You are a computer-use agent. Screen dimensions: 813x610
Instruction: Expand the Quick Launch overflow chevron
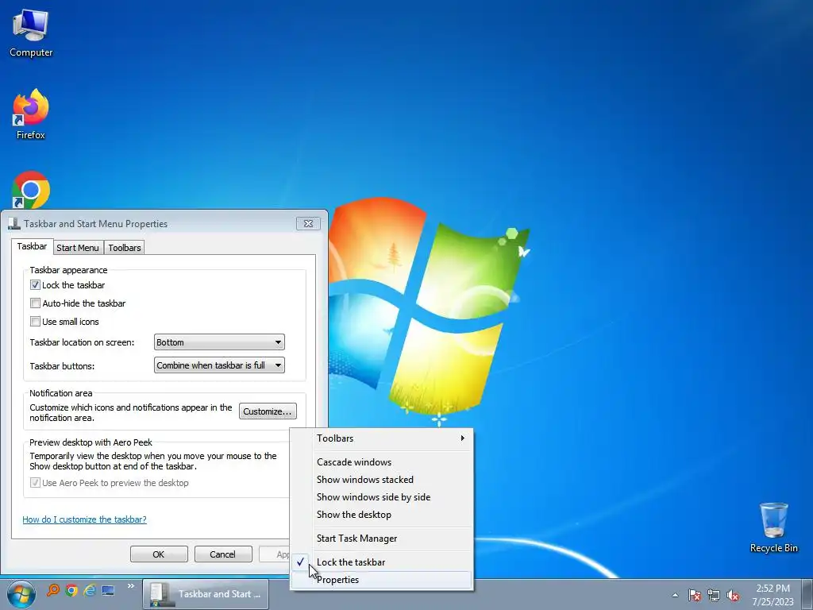(131, 586)
